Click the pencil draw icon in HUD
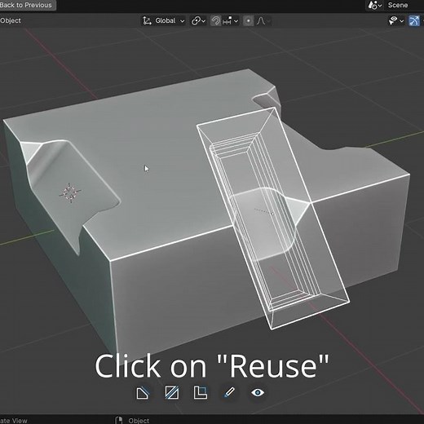Screen dimensions: 424x424 click(x=229, y=393)
